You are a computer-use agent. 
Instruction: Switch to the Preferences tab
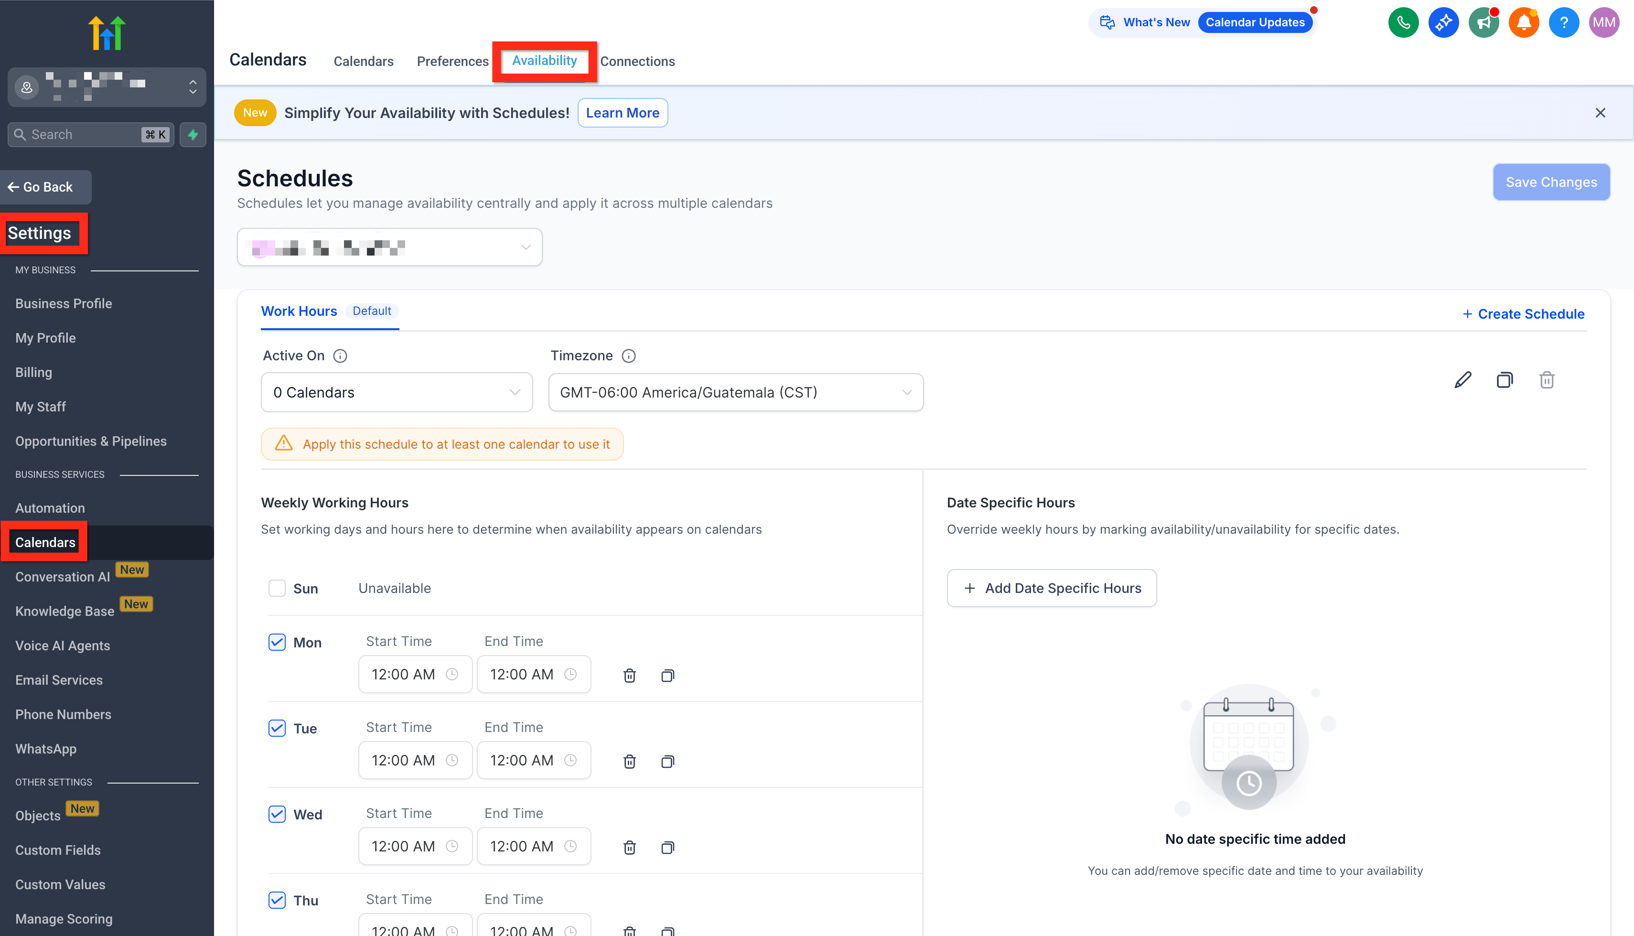coord(452,61)
